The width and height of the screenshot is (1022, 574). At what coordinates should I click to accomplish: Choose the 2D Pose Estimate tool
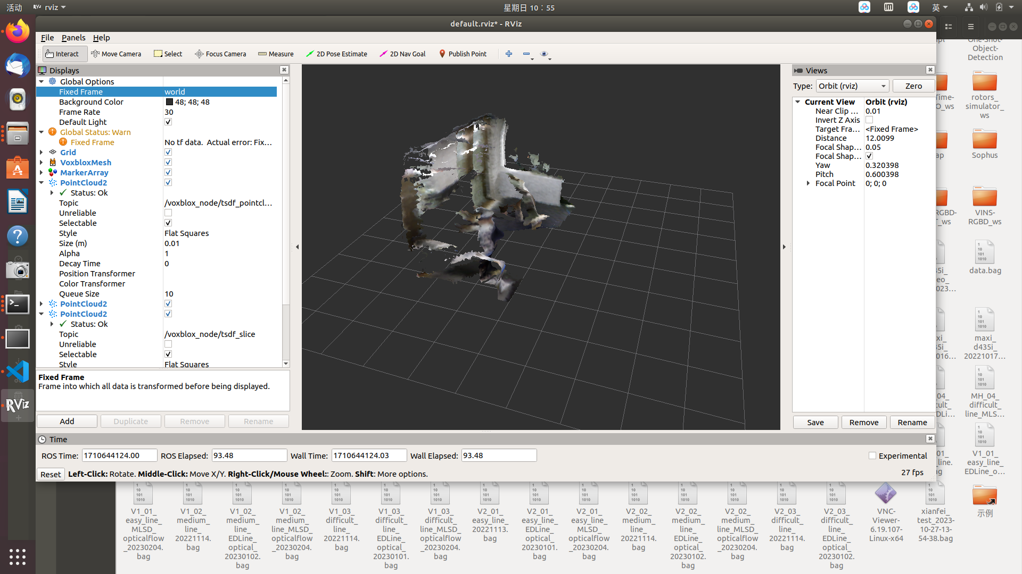(336, 54)
